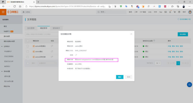
Task: Open the orange hamburger menu
Action: [x=3, y=12]
